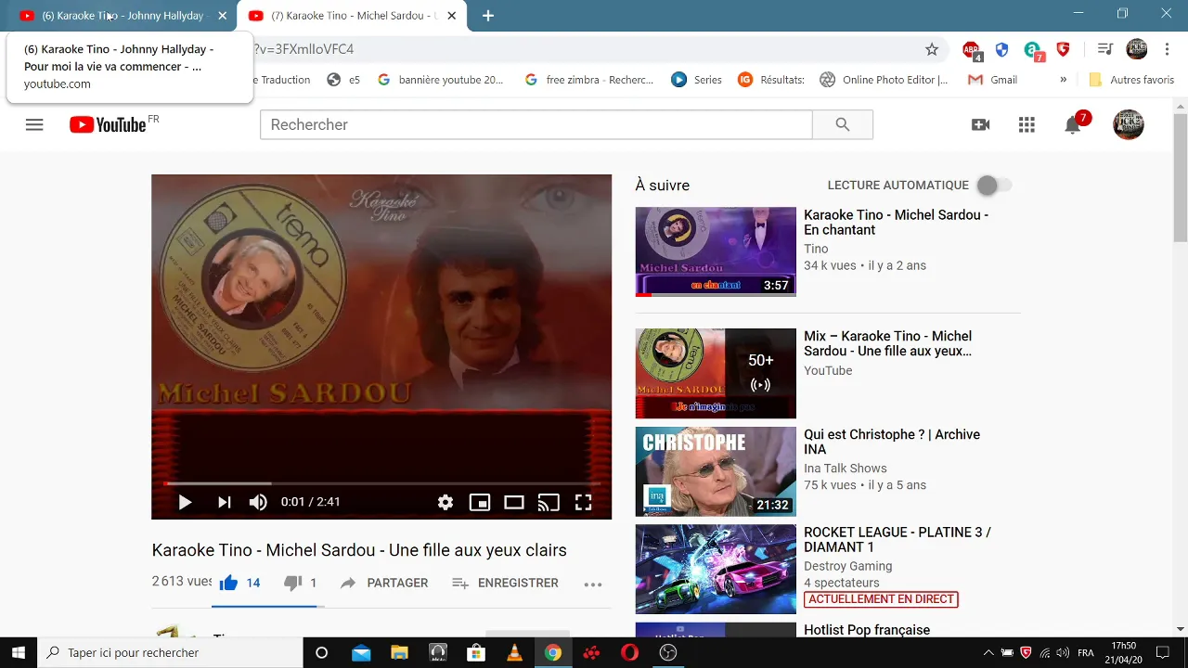
Task: Open media control playlist icon in toolbar
Action: (1104, 49)
